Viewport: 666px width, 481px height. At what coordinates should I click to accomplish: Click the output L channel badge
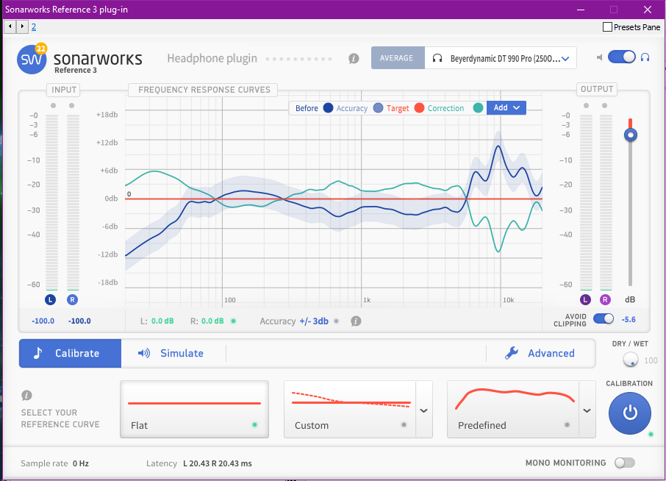(585, 299)
